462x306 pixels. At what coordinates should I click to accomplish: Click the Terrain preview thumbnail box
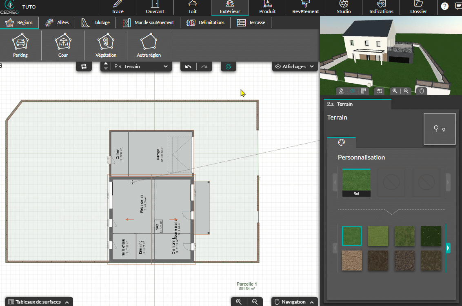(440, 129)
